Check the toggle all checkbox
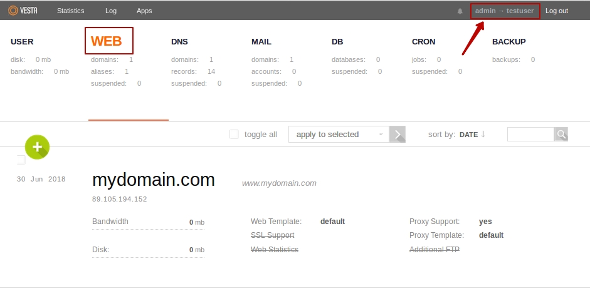590x291 pixels. pyautogui.click(x=234, y=134)
